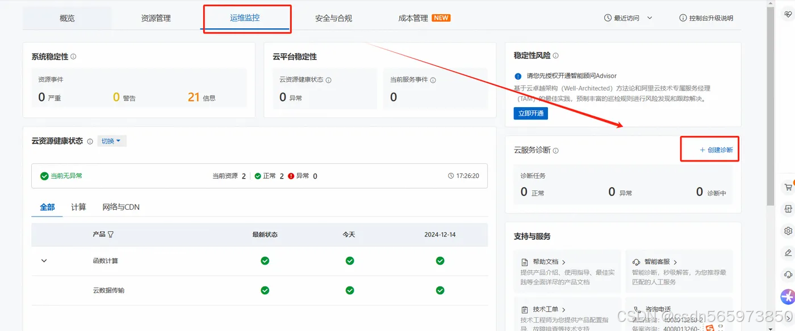
Task: Click the info icon beside 云资源健康状态
Action: click(x=90, y=141)
